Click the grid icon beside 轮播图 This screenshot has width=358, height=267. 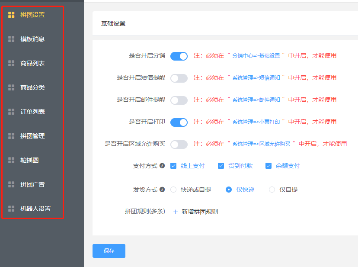tap(11, 160)
